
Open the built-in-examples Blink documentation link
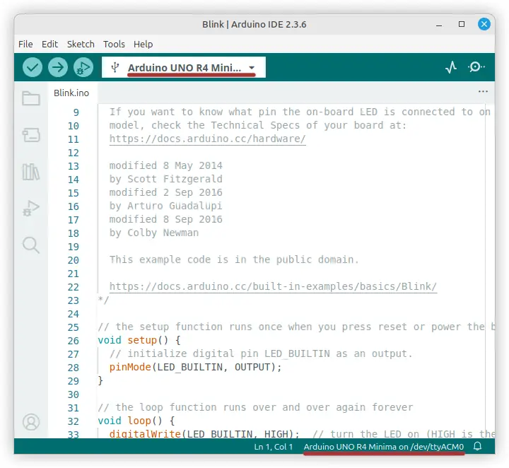[273, 287]
